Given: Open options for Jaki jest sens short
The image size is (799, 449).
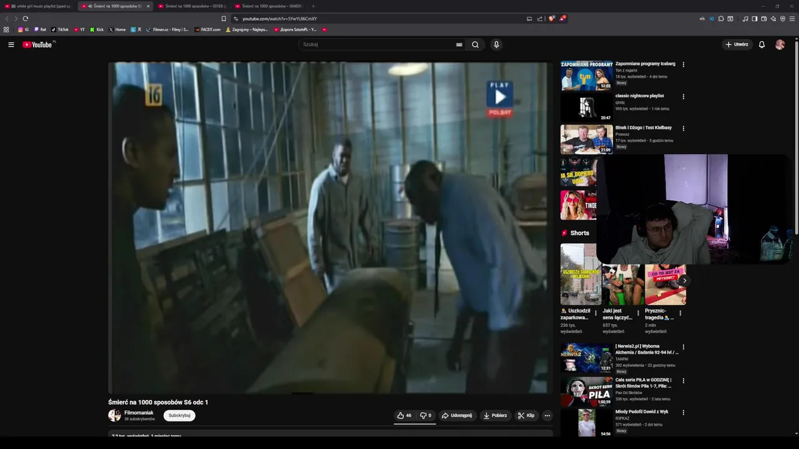Looking at the screenshot, I should point(638,313).
